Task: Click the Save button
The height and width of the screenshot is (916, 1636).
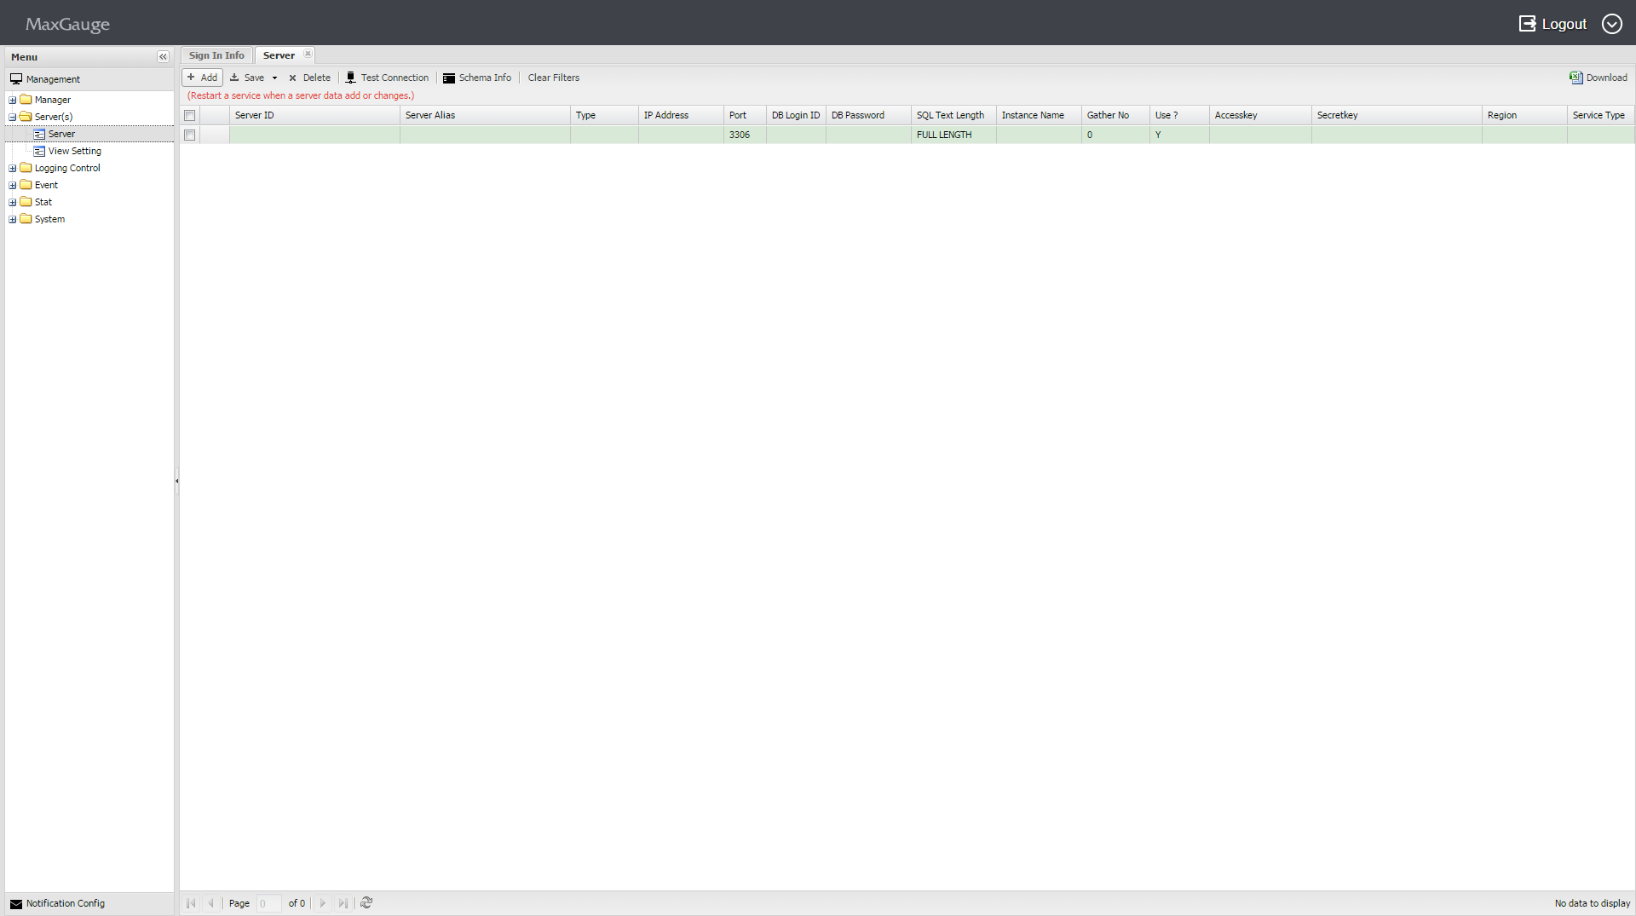Action: pos(247,78)
